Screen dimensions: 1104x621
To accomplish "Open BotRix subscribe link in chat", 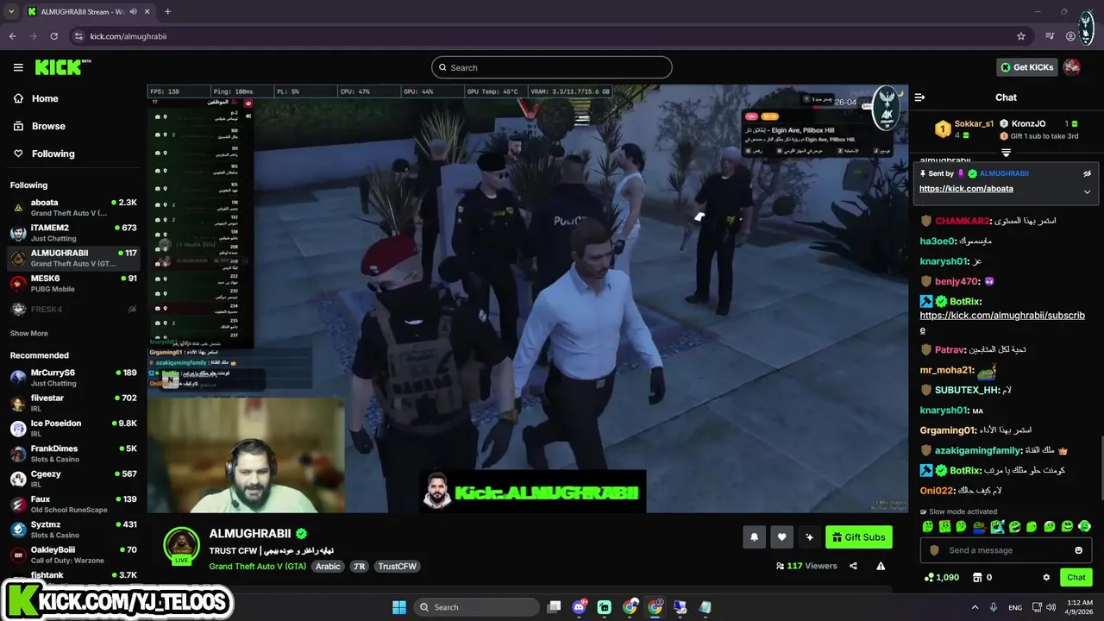I will (1002, 322).
